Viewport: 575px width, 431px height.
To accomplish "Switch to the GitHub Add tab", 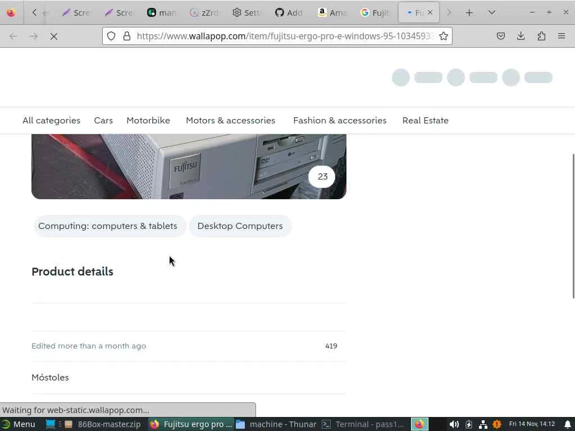I will point(289,12).
